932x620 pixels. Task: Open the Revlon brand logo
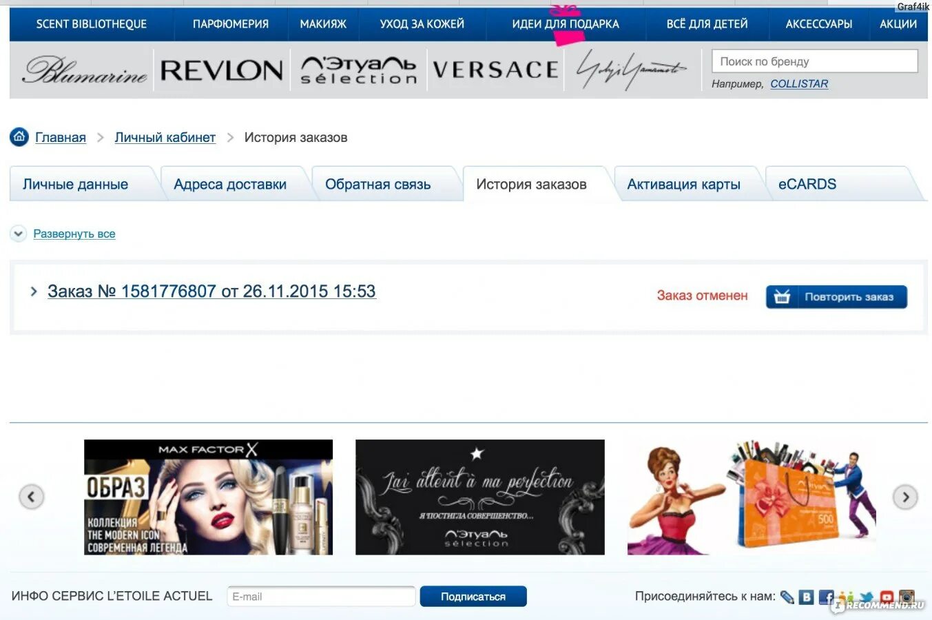221,70
